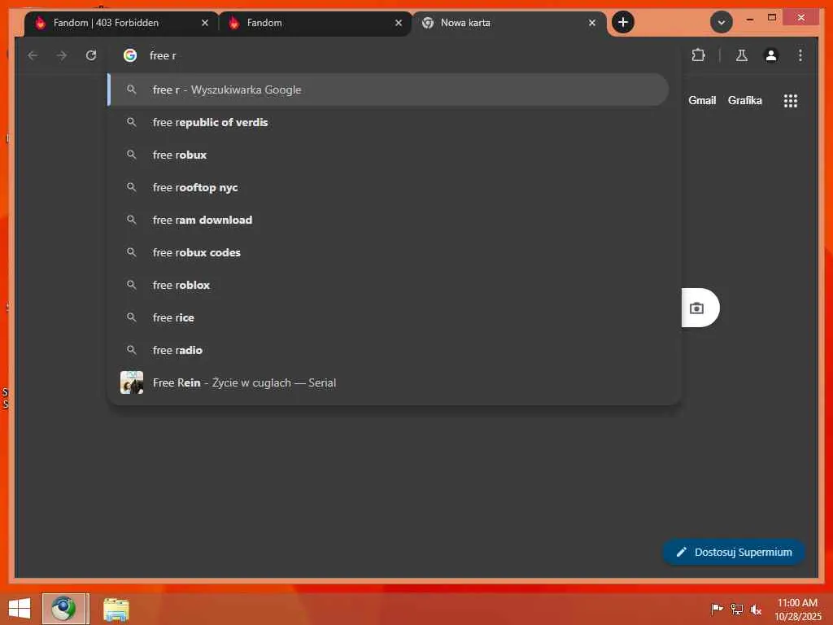The image size is (833, 625).
Task: Select the Nowa karta tab
Action: 509,23
